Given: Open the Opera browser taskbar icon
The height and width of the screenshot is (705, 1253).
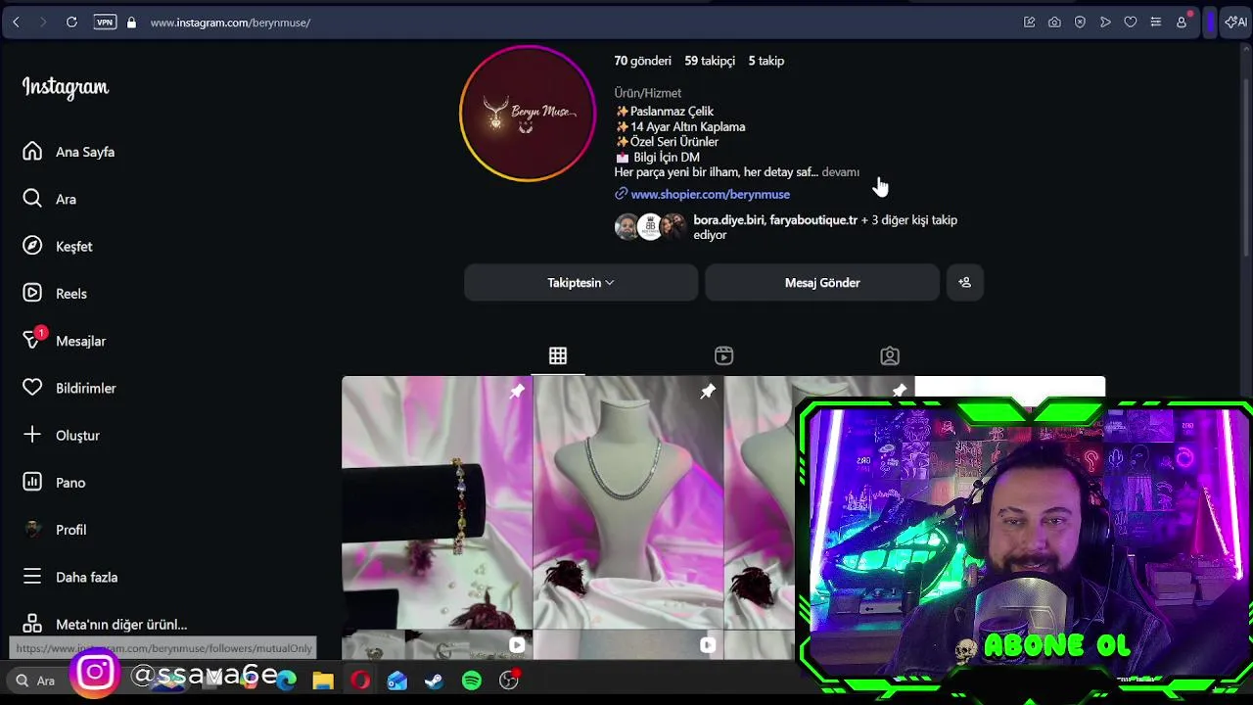Looking at the screenshot, I should click(360, 681).
